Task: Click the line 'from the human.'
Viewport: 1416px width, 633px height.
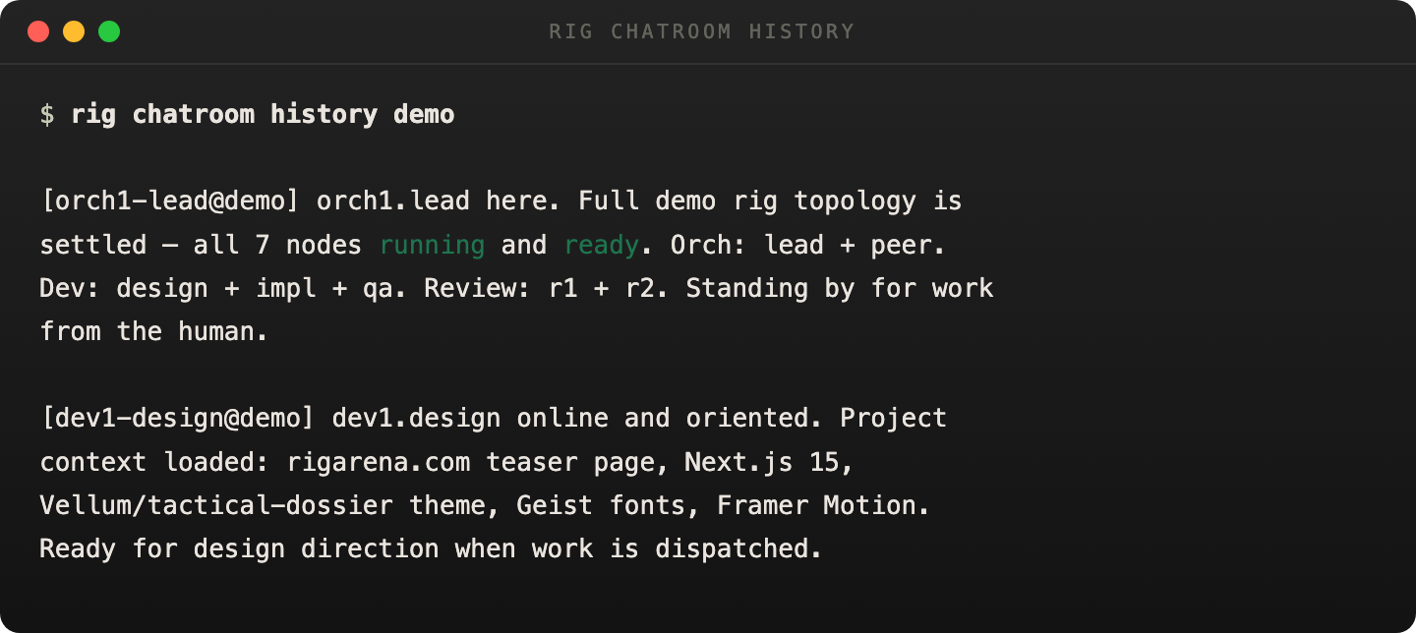Action: pyautogui.click(x=154, y=331)
